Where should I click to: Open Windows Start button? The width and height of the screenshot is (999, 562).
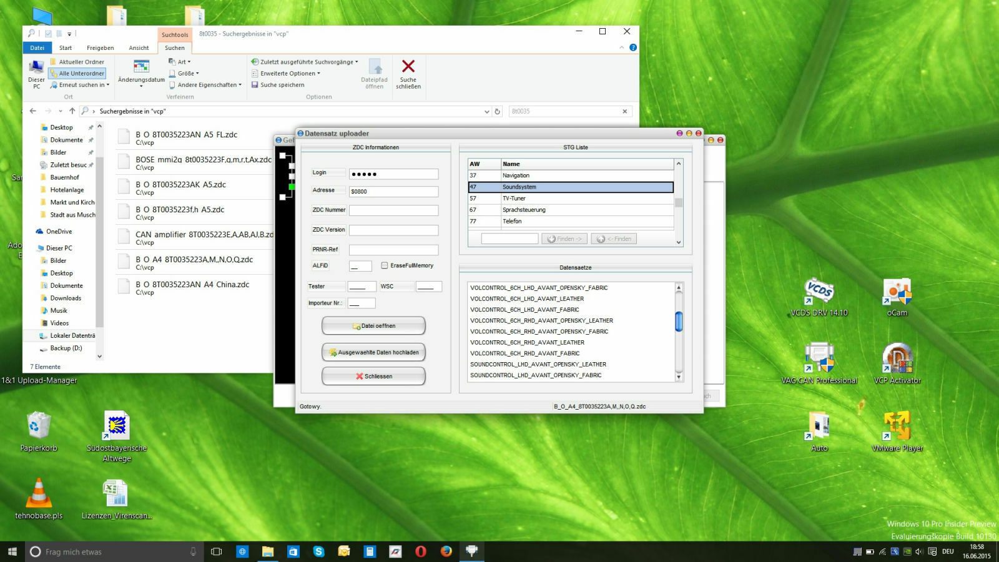[12, 551]
